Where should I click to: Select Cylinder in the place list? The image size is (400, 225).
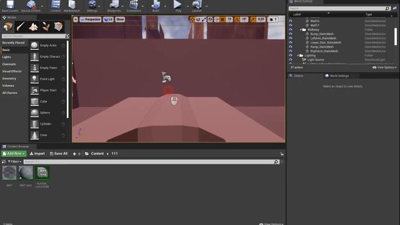(47, 124)
